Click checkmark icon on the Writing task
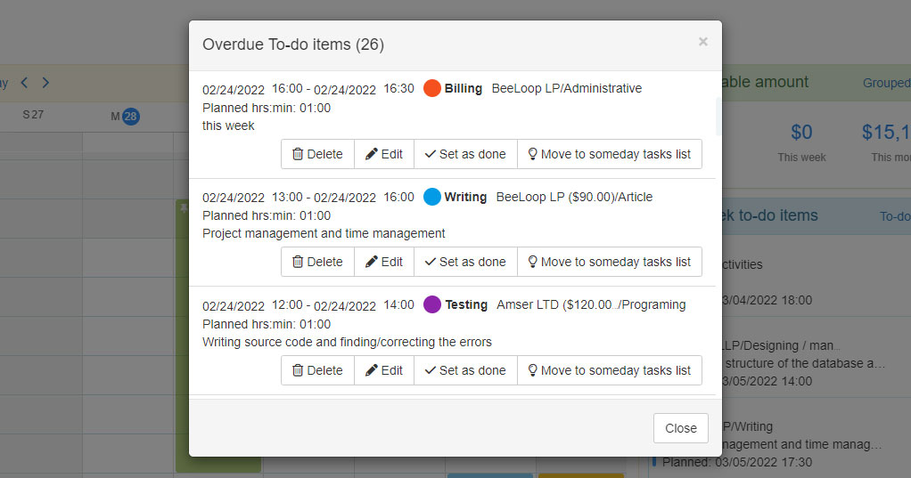The height and width of the screenshot is (478, 911). click(430, 262)
